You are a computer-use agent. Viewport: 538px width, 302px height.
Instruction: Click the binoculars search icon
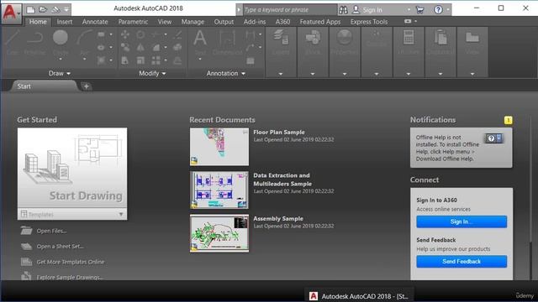click(343, 10)
